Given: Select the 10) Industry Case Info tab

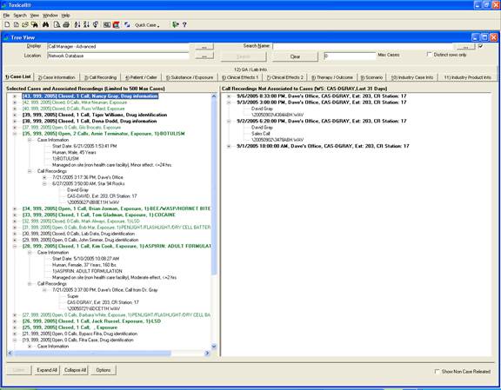Looking at the screenshot, I should (412, 77).
